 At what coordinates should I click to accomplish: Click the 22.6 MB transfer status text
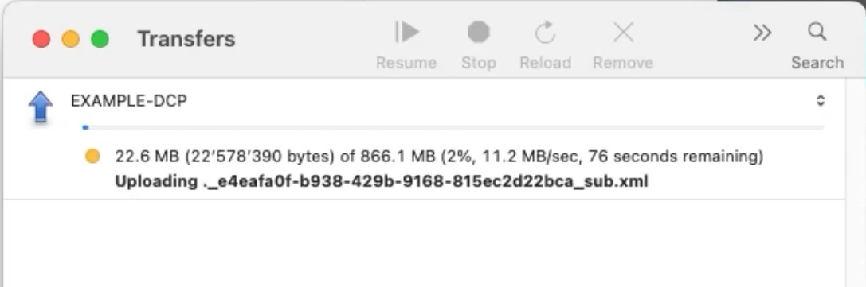[x=439, y=157]
